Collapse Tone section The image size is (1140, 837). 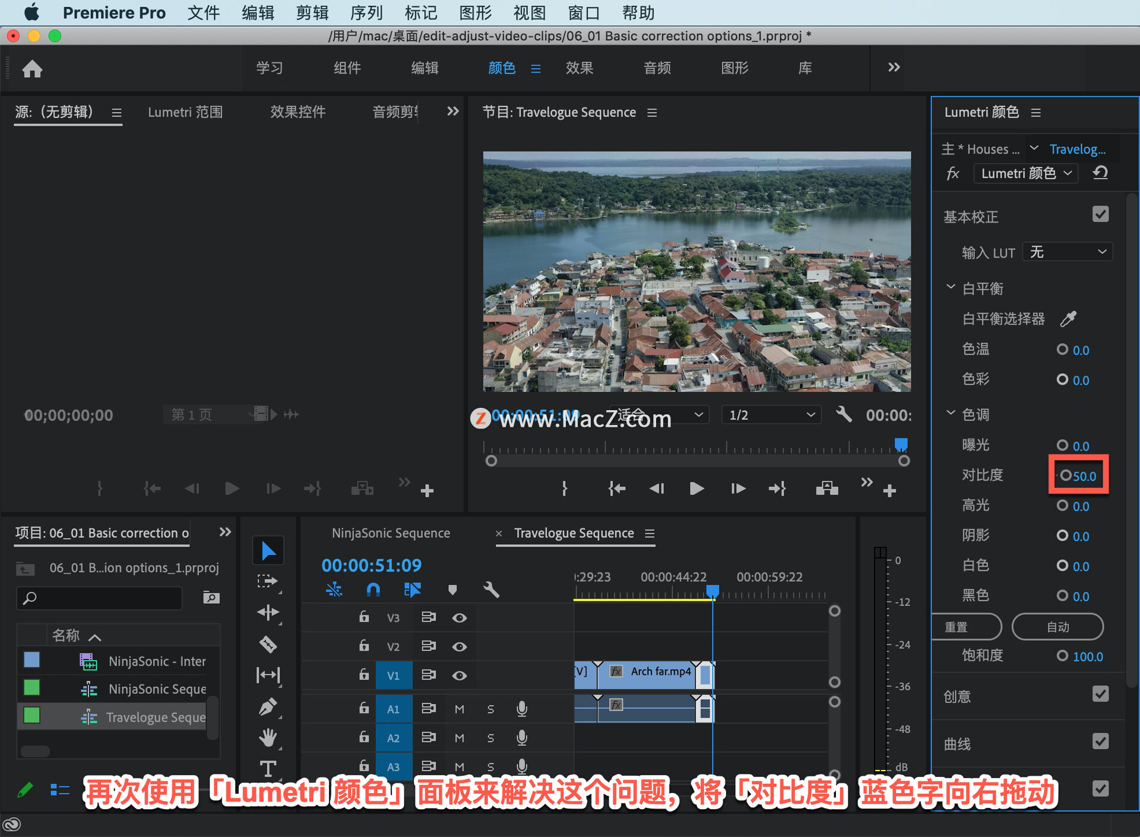pos(951,413)
